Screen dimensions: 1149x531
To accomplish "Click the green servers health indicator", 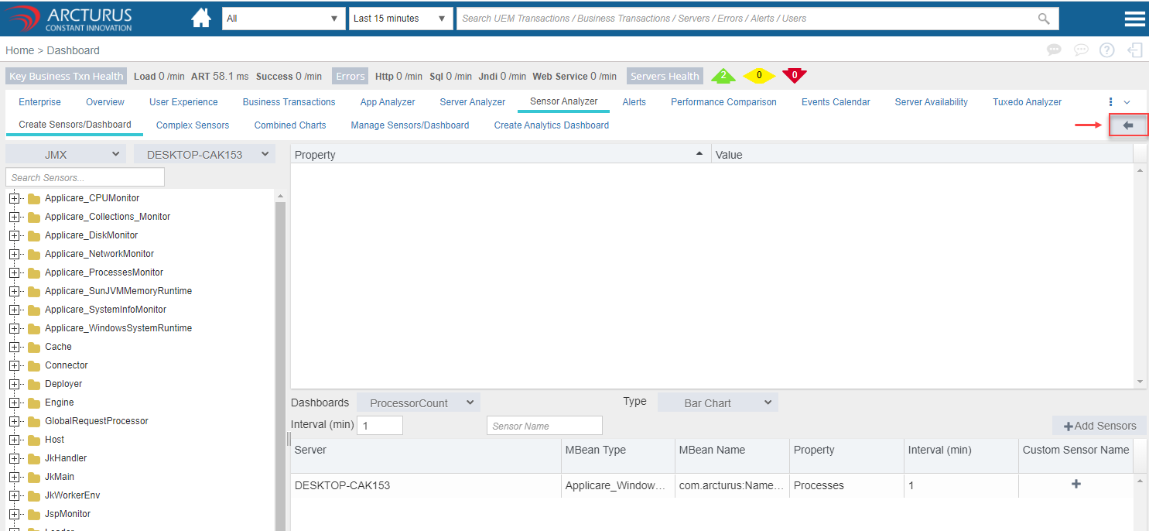I will pyautogui.click(x=723, y=76).
